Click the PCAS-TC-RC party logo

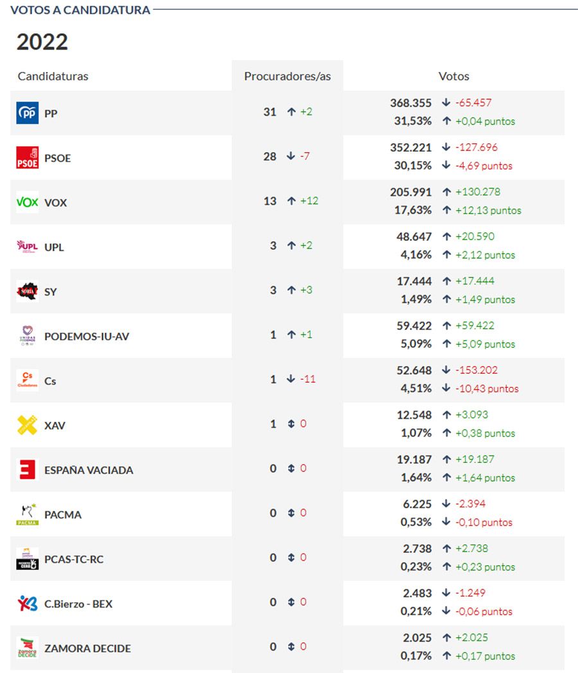pyautogui.click(x=28, y=559)
